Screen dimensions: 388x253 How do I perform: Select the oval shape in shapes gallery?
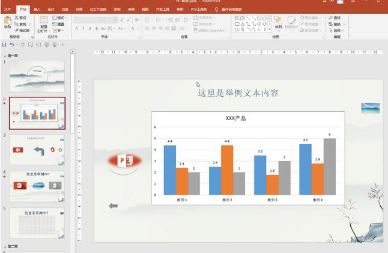[x=264, y=18]
